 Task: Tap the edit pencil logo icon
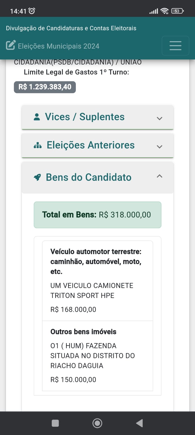coord(11,45)
